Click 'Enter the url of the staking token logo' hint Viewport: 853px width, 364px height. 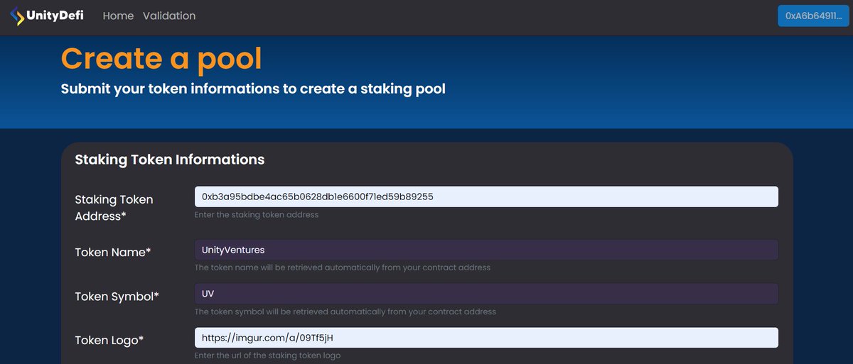pos(268,355)
